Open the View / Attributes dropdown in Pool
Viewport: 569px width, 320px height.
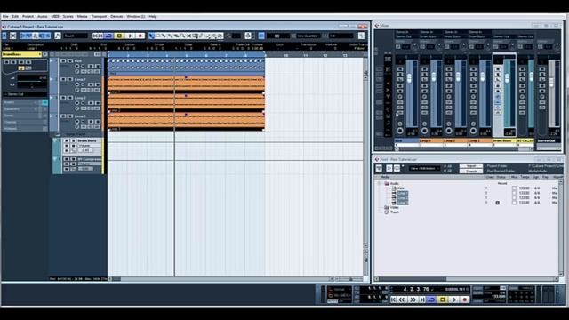pyautogui.click(x=425, y=168)
